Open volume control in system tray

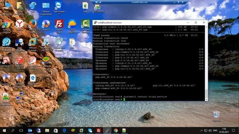[210, 131]
